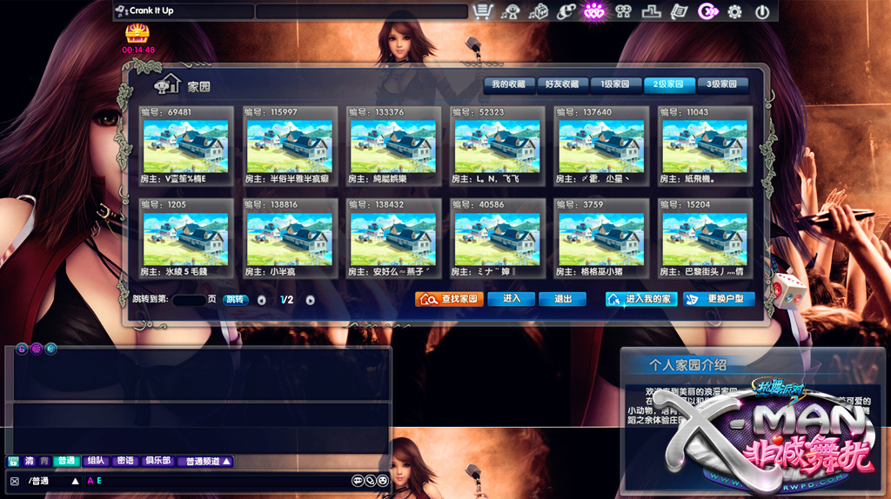Image resolution: width=891 pixels, height=499 pixels.
Task: Select home thumbnail number 115997
Action: 290,146
